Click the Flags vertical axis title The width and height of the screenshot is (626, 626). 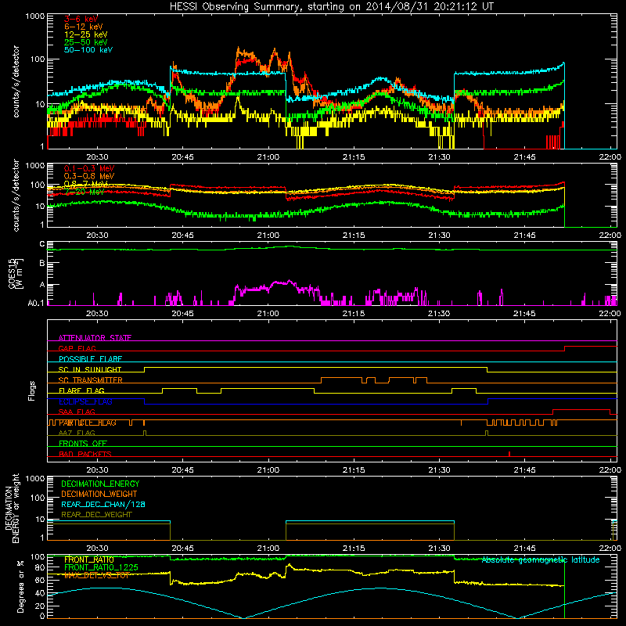[32, 390]
